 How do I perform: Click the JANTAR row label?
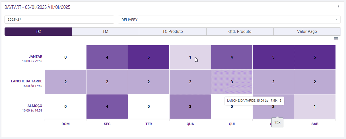(35, 57)
